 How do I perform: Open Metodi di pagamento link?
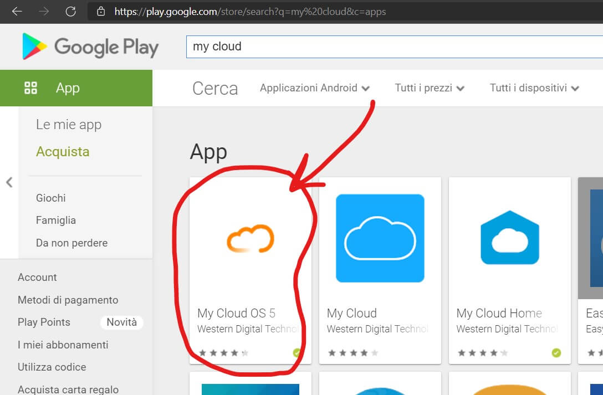click(x=68, y=300)
